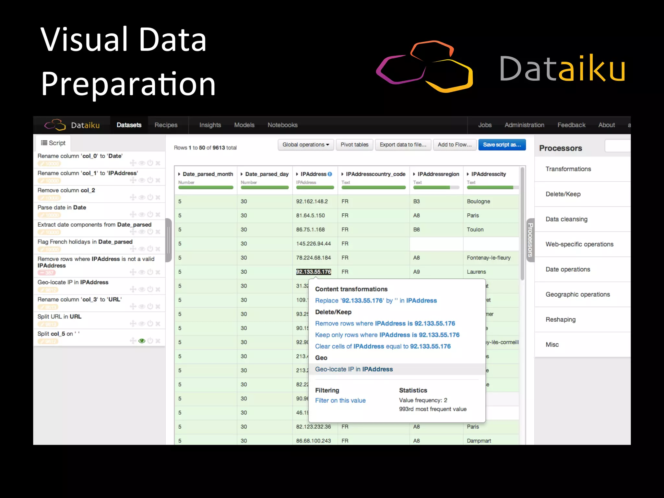The width and height of the screenshot is (664, 498).
Task: Toggle the eye icon of 'Flag French holidays' step
Action: (x=142, y=249)
